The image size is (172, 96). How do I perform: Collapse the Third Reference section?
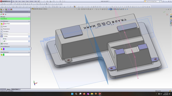pos(29,52)
